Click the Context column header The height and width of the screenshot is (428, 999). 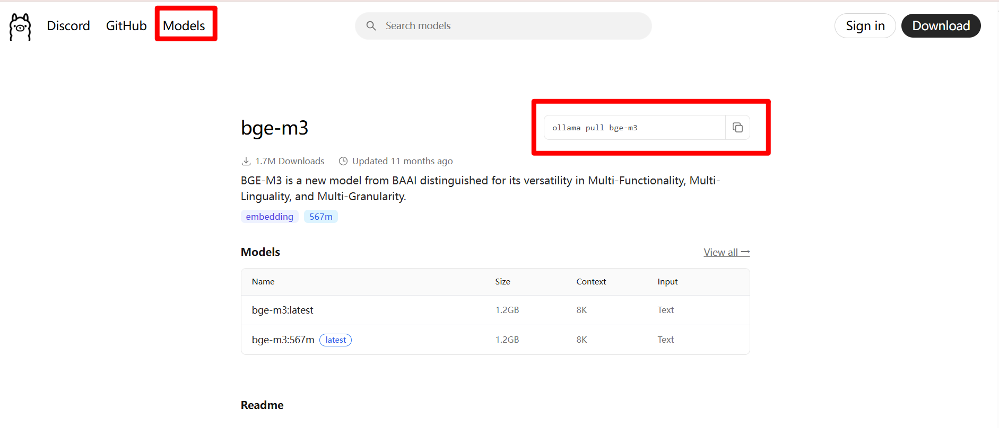pyautogui.click(x=591, y=282)
